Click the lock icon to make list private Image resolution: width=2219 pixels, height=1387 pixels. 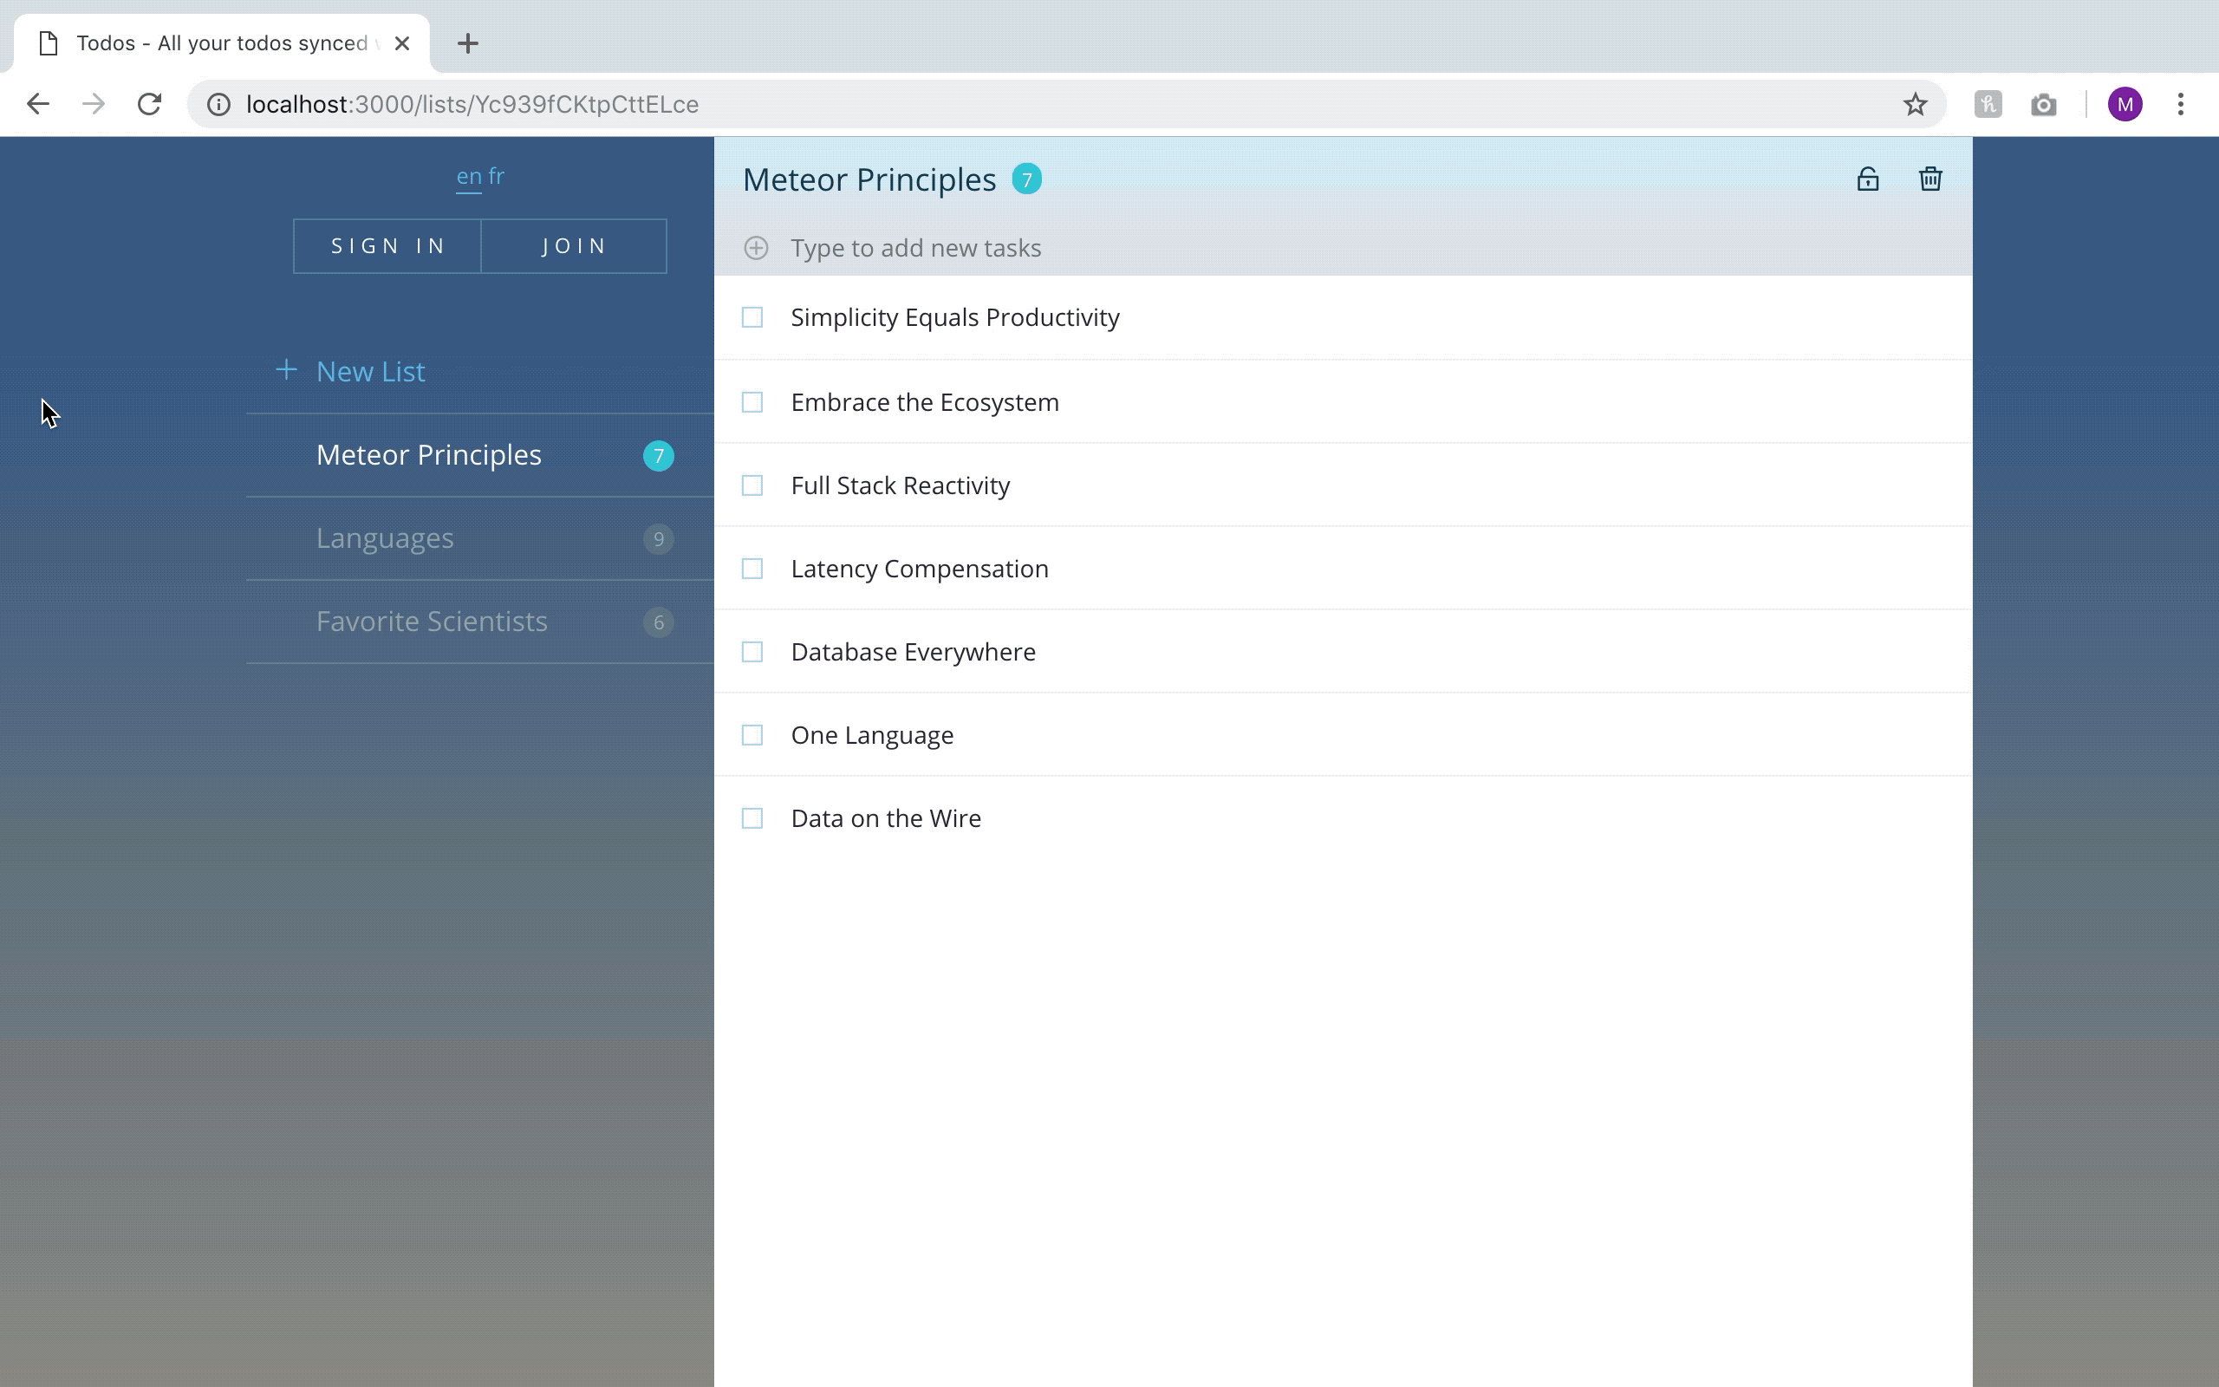pos(1867,179)
